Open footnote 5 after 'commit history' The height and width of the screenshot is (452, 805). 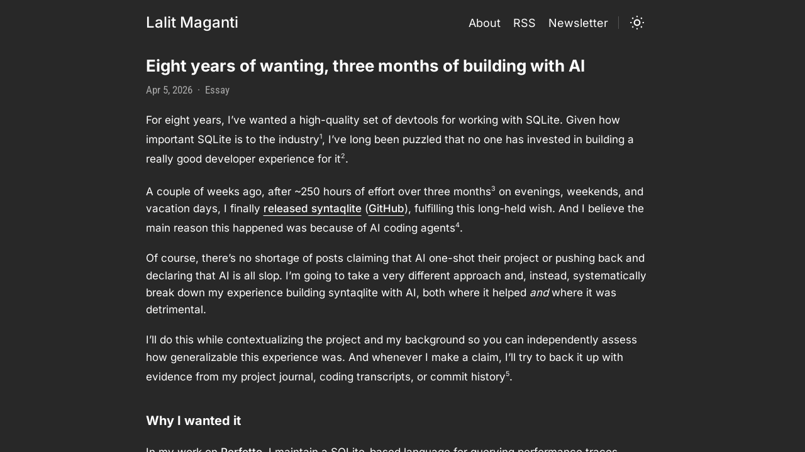click(x=508, y=374)
